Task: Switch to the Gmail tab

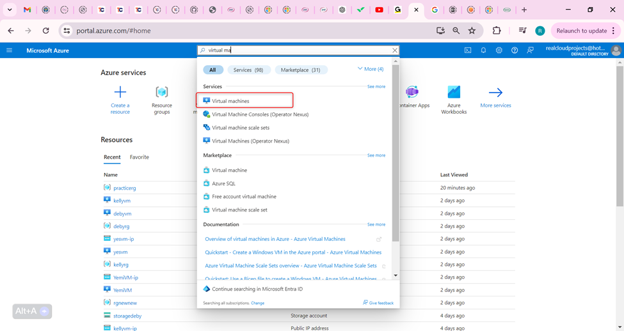Action: tap(27, 10)
